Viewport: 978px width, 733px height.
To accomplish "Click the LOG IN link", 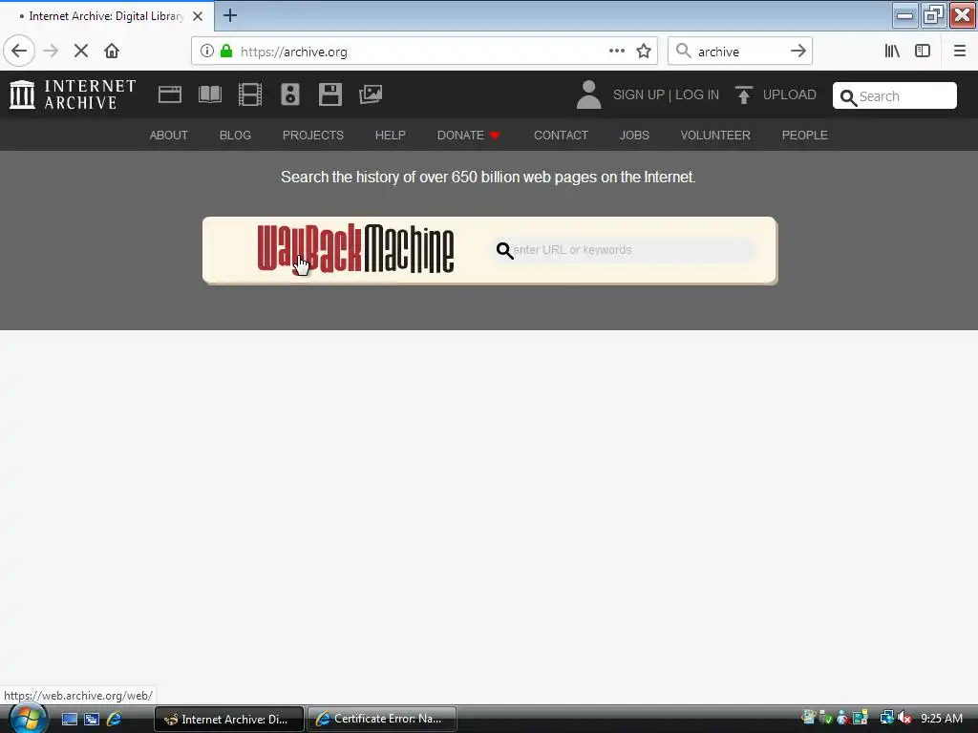I will coord(697,94).
